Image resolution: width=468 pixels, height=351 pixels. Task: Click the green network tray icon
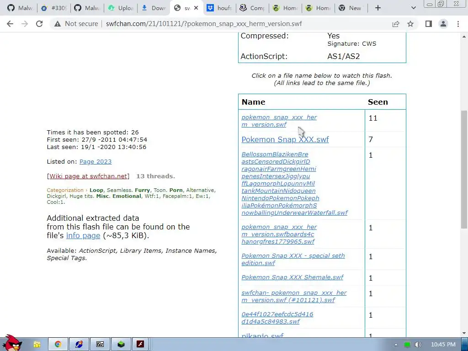click(407, 345)
